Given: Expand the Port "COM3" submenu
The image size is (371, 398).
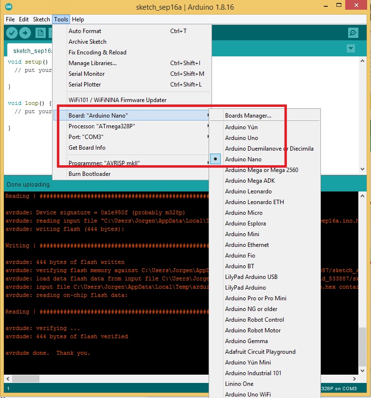Looking at the screenshot, I should coord(132,137).
